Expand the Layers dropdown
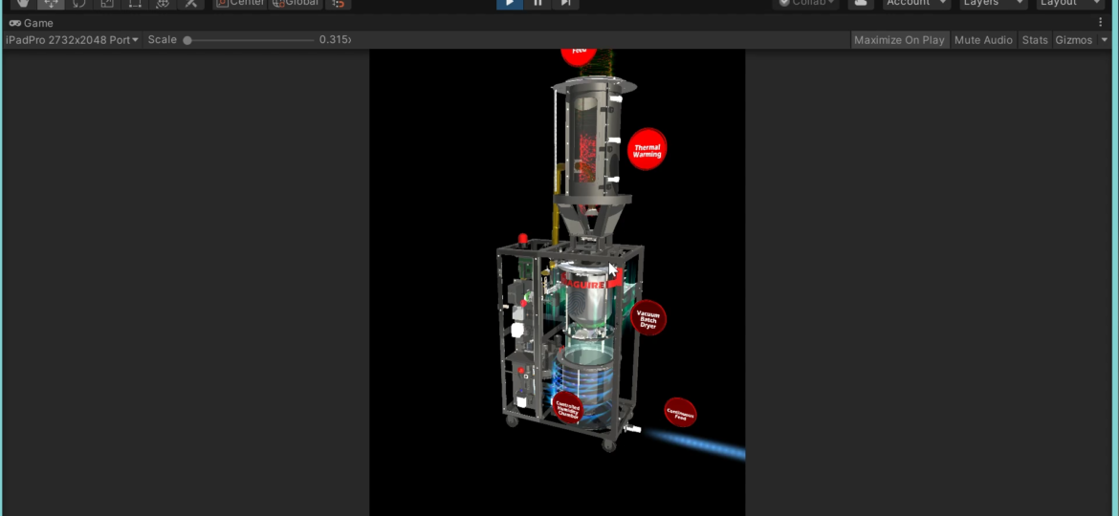The image size is (1119, 516). click(x=993, y=3)
